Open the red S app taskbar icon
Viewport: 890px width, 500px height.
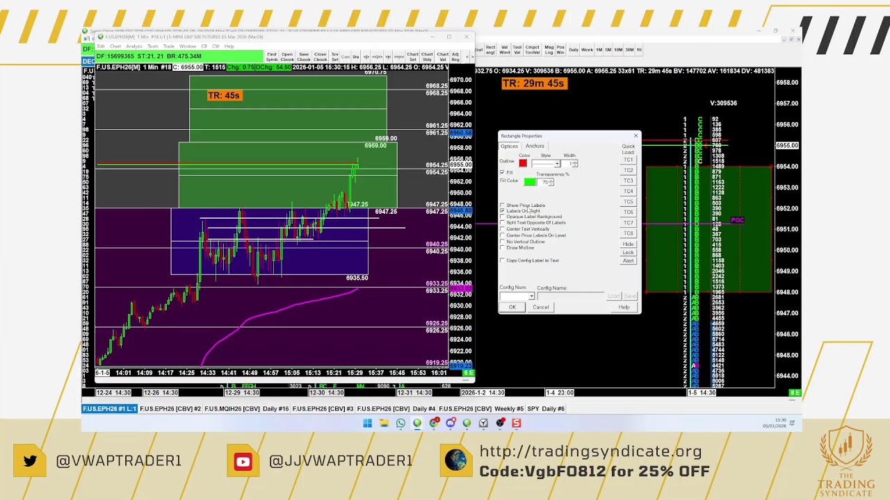click(x=517, y=423)
